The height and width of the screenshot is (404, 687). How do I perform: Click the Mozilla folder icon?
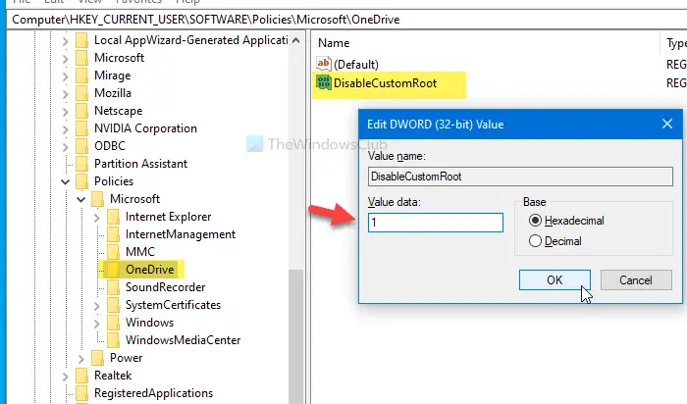81,93
